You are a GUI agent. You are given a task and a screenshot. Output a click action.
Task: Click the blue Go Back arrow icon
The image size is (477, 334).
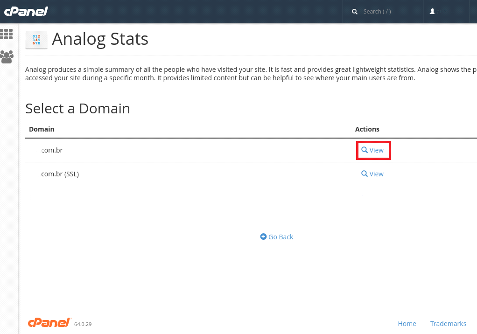263,237
